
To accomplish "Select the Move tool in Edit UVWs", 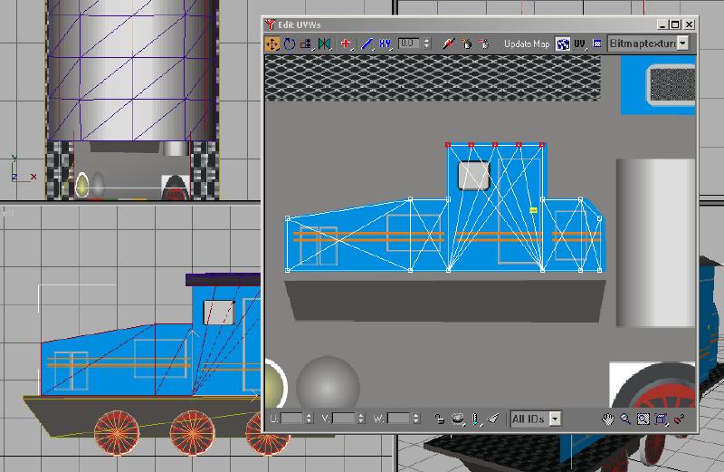I will click(272, 43).
